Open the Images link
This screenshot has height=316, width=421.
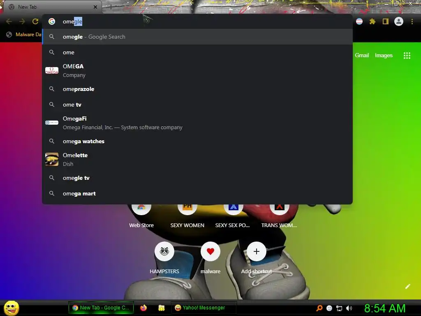point(384,56)
